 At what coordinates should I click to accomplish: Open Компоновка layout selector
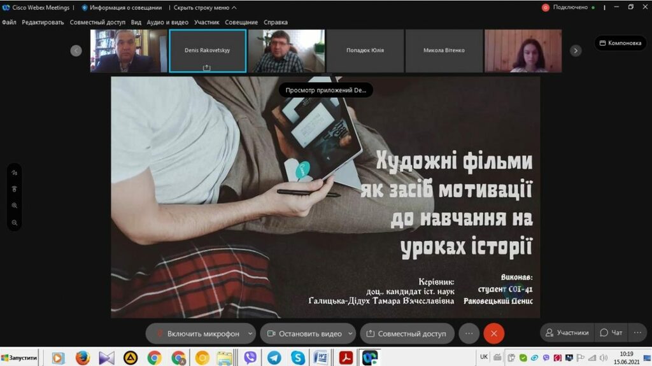tap(620, 43)
